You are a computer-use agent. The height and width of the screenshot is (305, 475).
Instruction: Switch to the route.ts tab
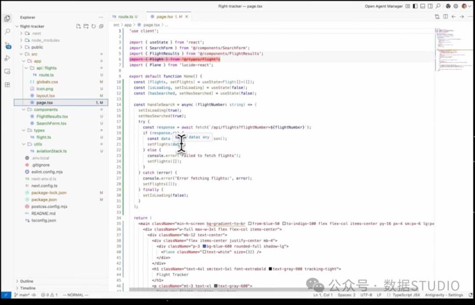click(125, 17)
